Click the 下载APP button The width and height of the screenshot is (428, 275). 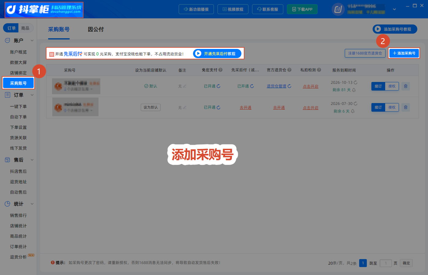click(302, 9)
